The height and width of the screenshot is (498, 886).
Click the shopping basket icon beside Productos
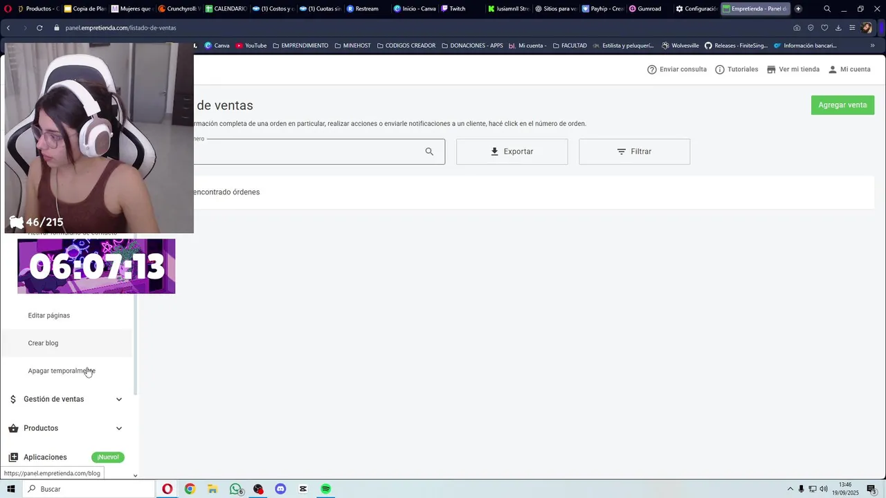point(13,428)
